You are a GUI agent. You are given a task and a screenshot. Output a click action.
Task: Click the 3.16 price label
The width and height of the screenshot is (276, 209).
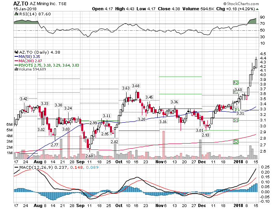tap(163, 122)
